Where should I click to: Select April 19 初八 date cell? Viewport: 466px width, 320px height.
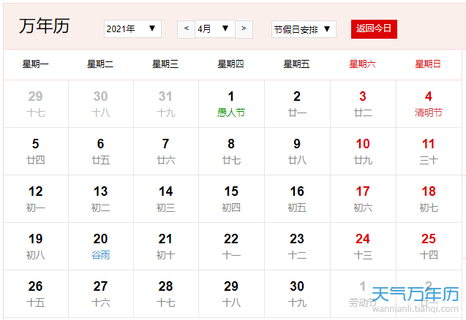[x=36, y=246]
